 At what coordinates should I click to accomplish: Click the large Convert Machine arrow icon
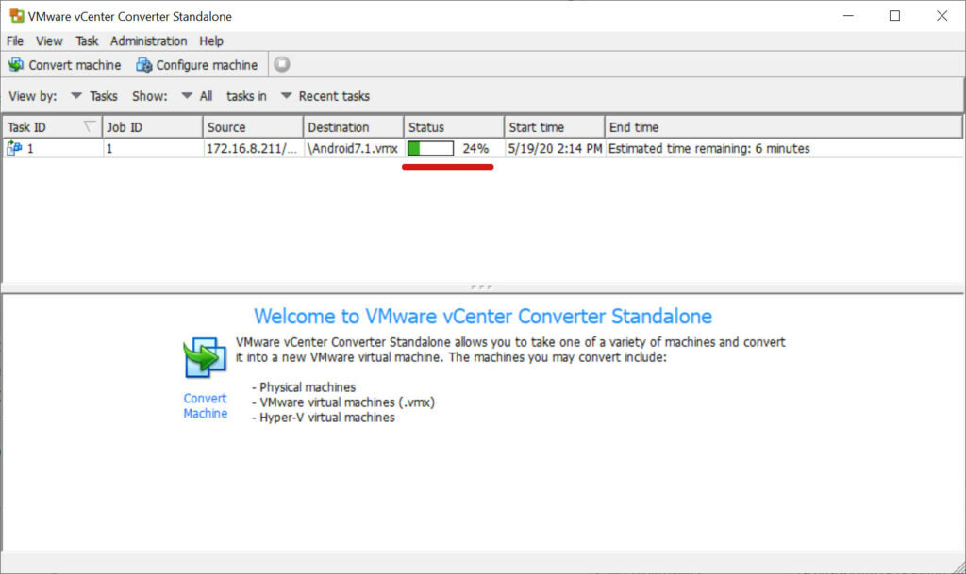pyautogui.click(x=205, y=357)
